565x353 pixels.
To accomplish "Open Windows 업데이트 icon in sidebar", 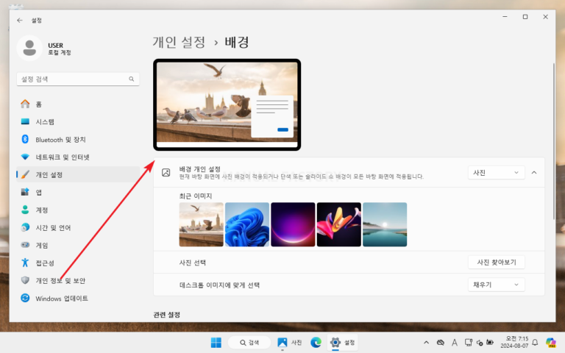I will tap(25, 298).
